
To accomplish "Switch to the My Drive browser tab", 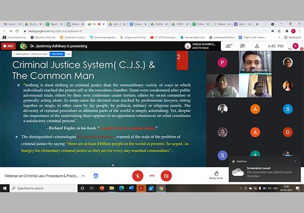I will pyautogui.click(x=34, y=24).
